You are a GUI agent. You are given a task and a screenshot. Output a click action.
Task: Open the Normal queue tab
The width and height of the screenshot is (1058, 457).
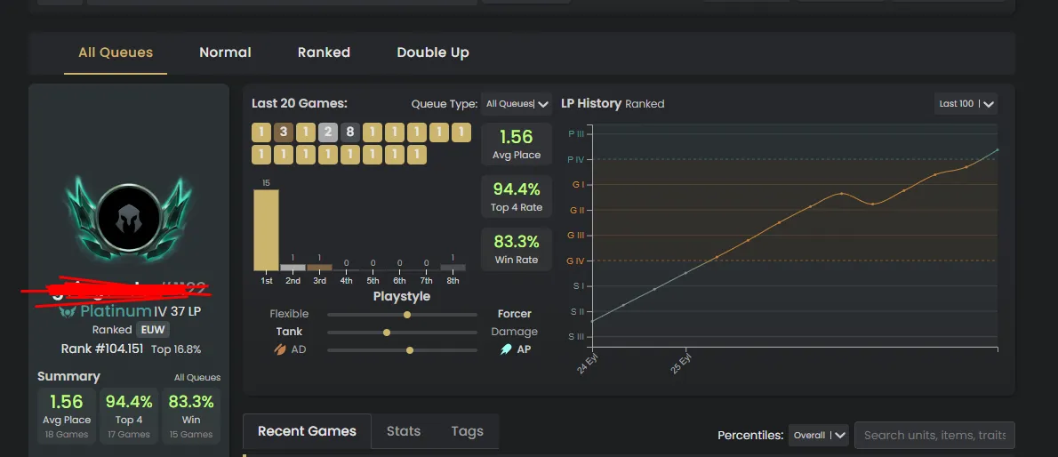click(225, 52)
